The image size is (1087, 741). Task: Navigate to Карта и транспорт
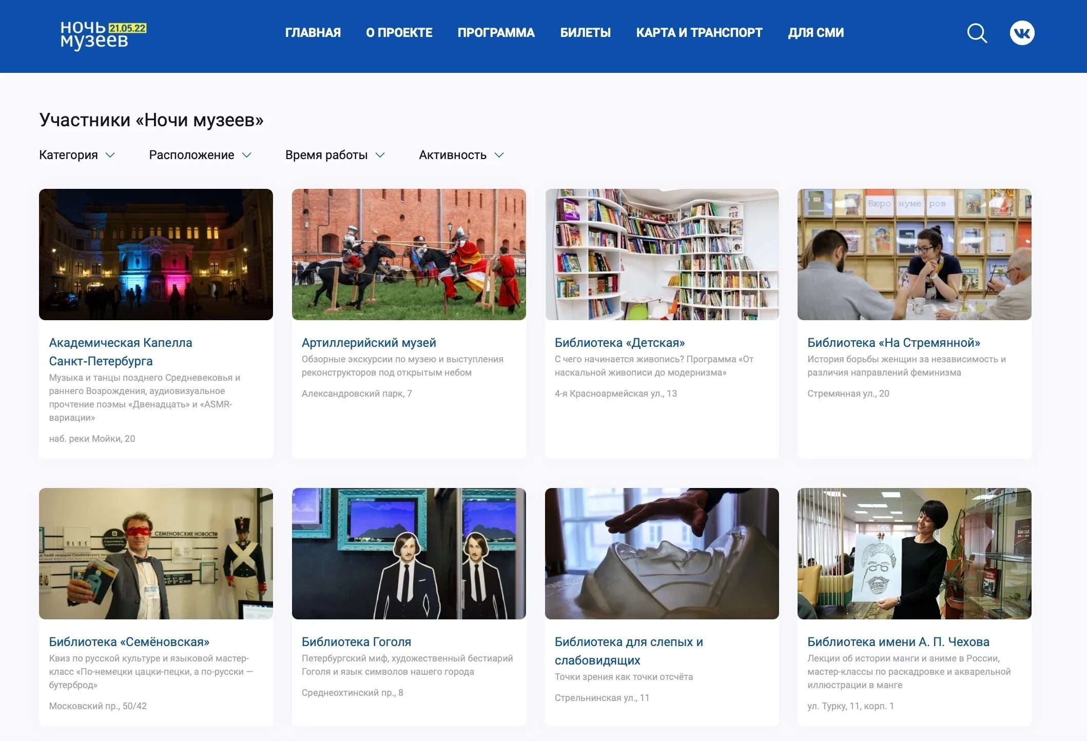(699, 33)
